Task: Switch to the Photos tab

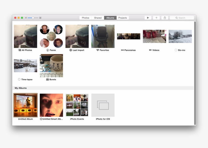Action: [85, 18]
